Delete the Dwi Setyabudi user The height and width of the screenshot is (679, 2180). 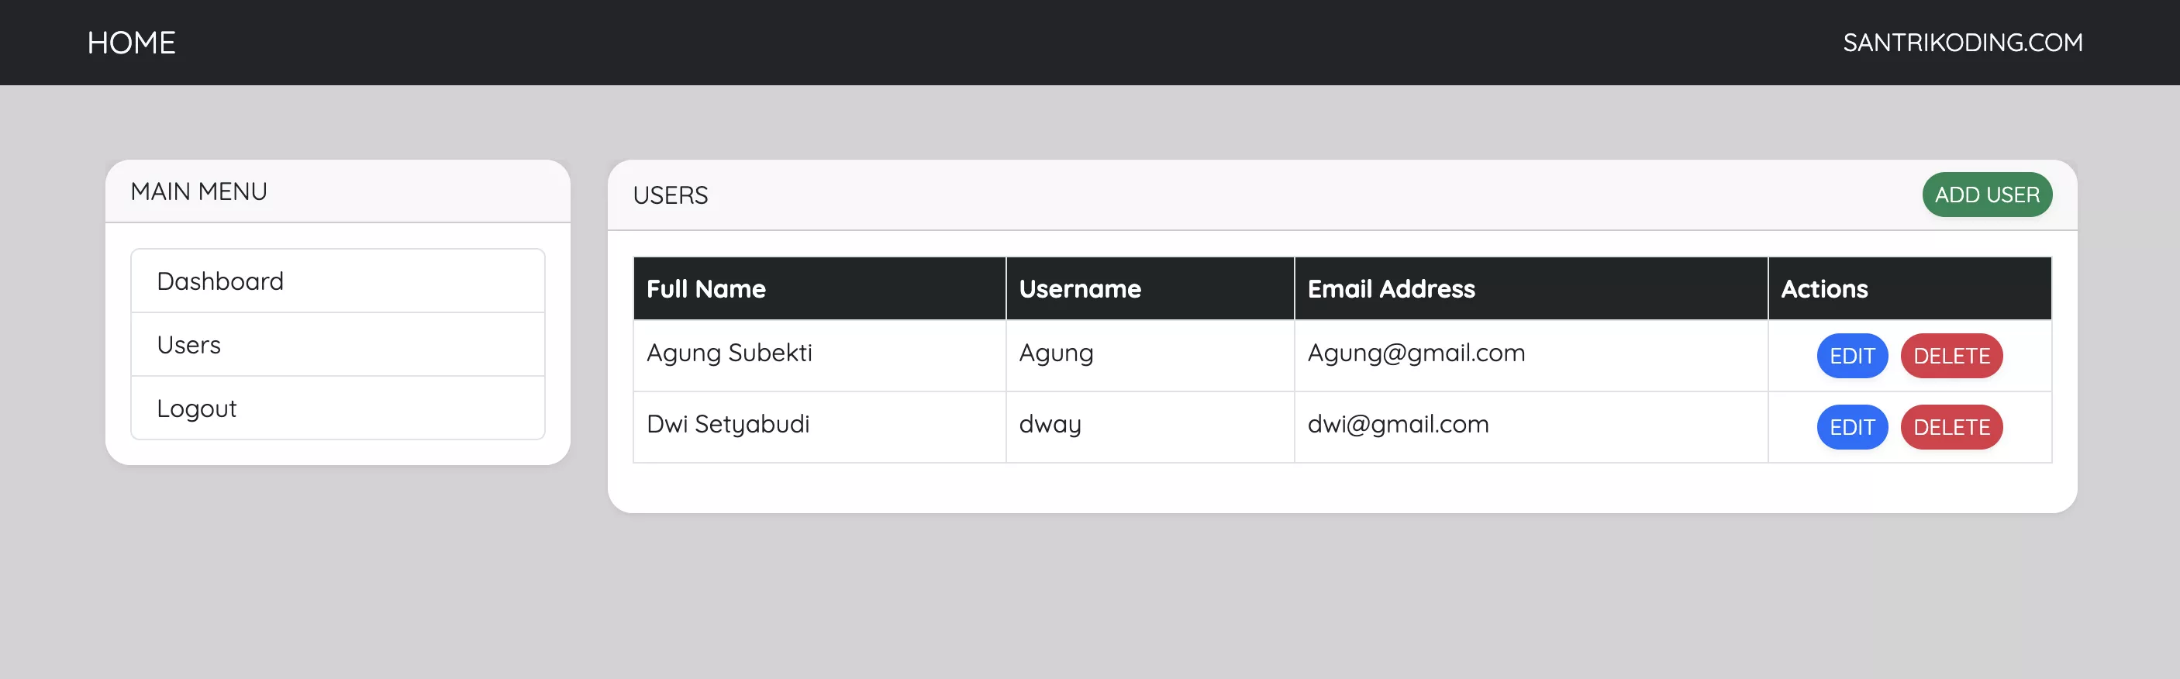pyautogui.click(x=1951, y=427)
